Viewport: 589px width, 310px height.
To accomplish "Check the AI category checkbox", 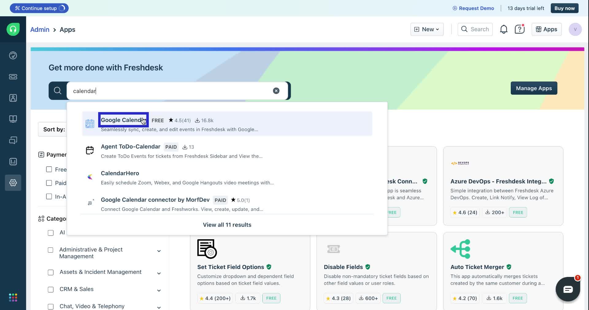I will 51,233.
